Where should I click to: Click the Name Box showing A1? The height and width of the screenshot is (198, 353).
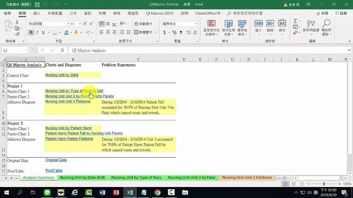coord(15,51)
